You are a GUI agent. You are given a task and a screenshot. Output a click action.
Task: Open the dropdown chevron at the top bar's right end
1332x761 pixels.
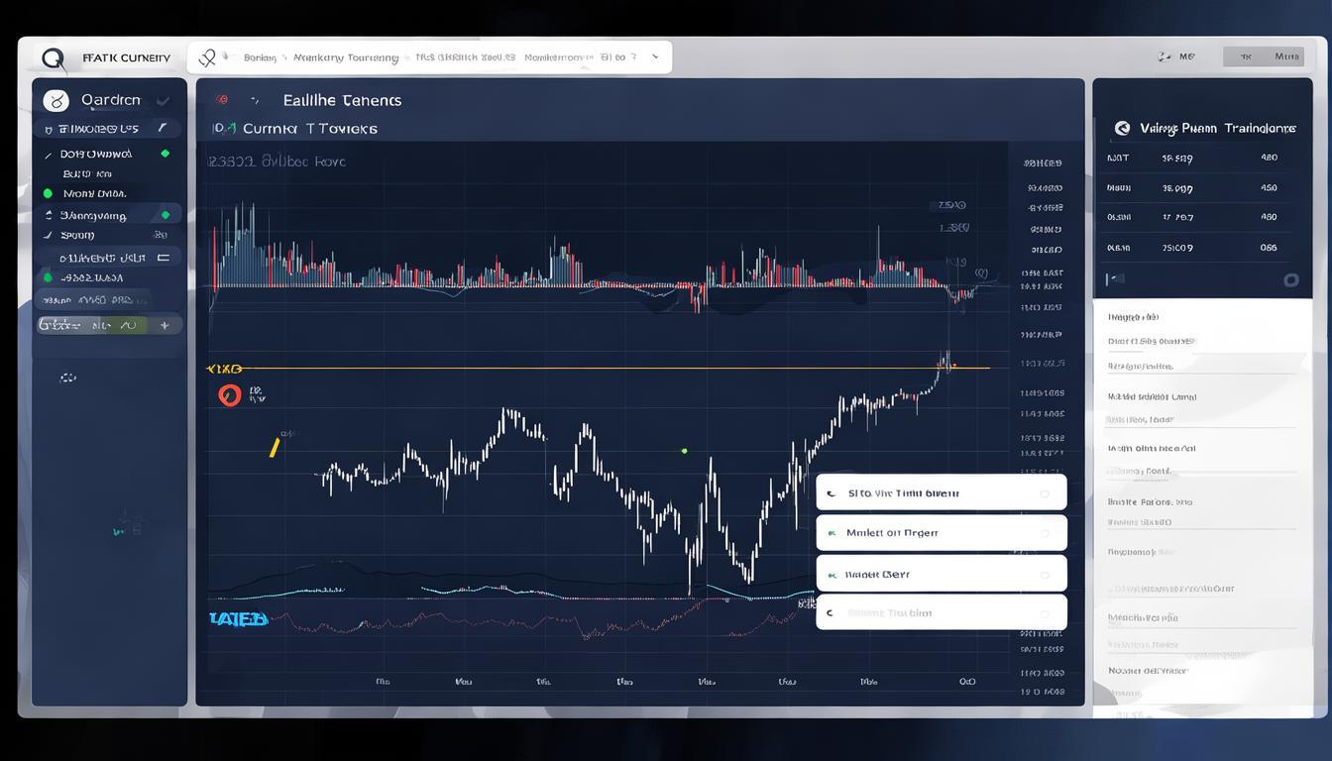[x=654, y=57]
